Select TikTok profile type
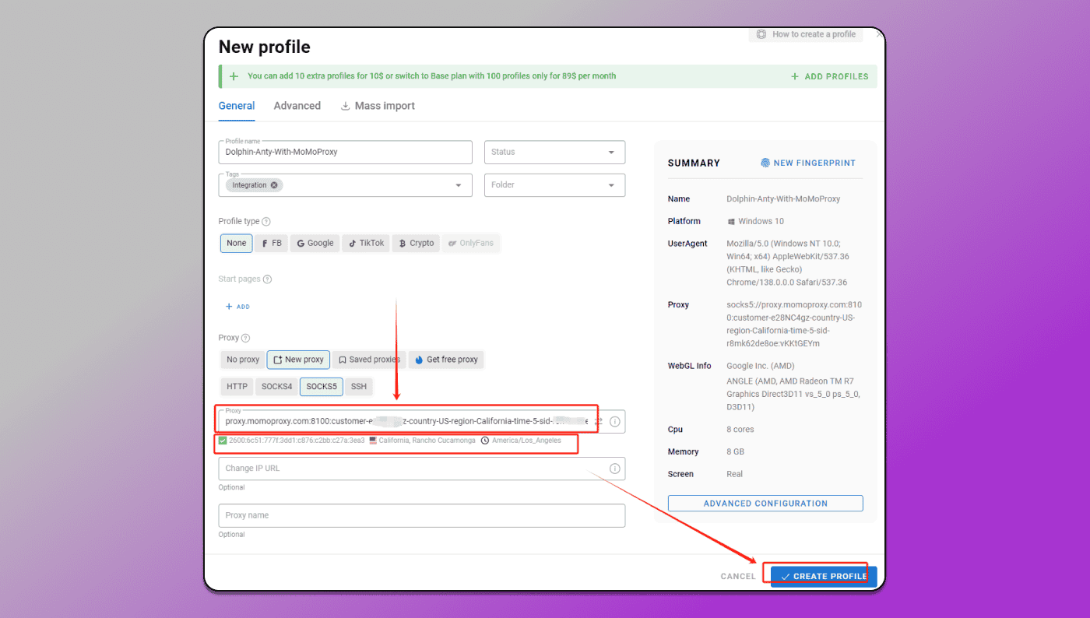Screen dimensions: 1090x618 click(365, 243)
